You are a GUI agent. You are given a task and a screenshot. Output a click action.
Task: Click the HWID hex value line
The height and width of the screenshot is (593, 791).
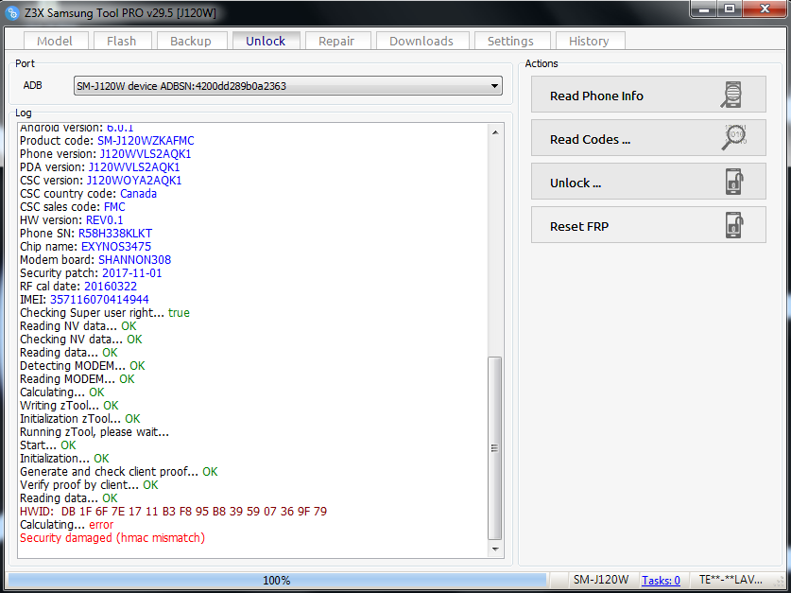[174, 512]
